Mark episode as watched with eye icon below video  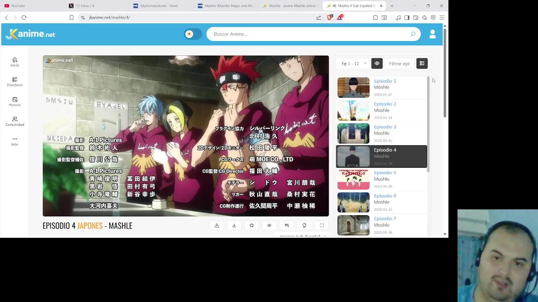pos(269,226)
